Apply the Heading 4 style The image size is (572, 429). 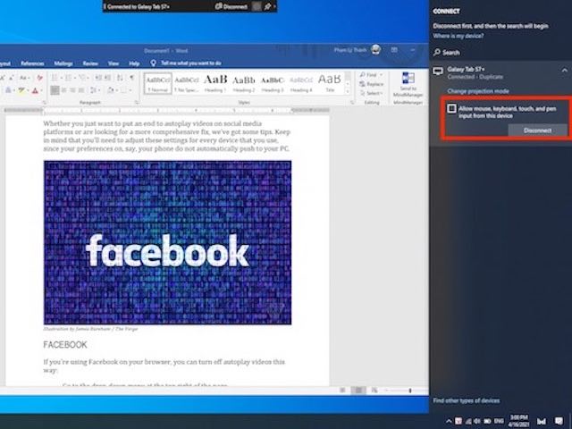[x=301, y=83]
